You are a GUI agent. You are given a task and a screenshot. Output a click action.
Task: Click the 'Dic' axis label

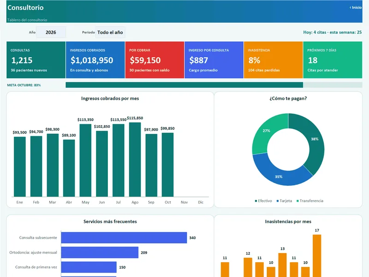[x=201, y=202]
